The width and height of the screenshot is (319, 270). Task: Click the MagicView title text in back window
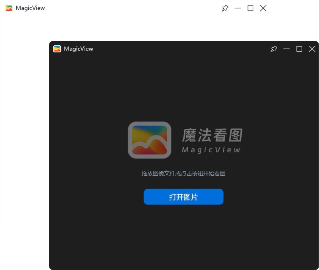coord(30,8)
